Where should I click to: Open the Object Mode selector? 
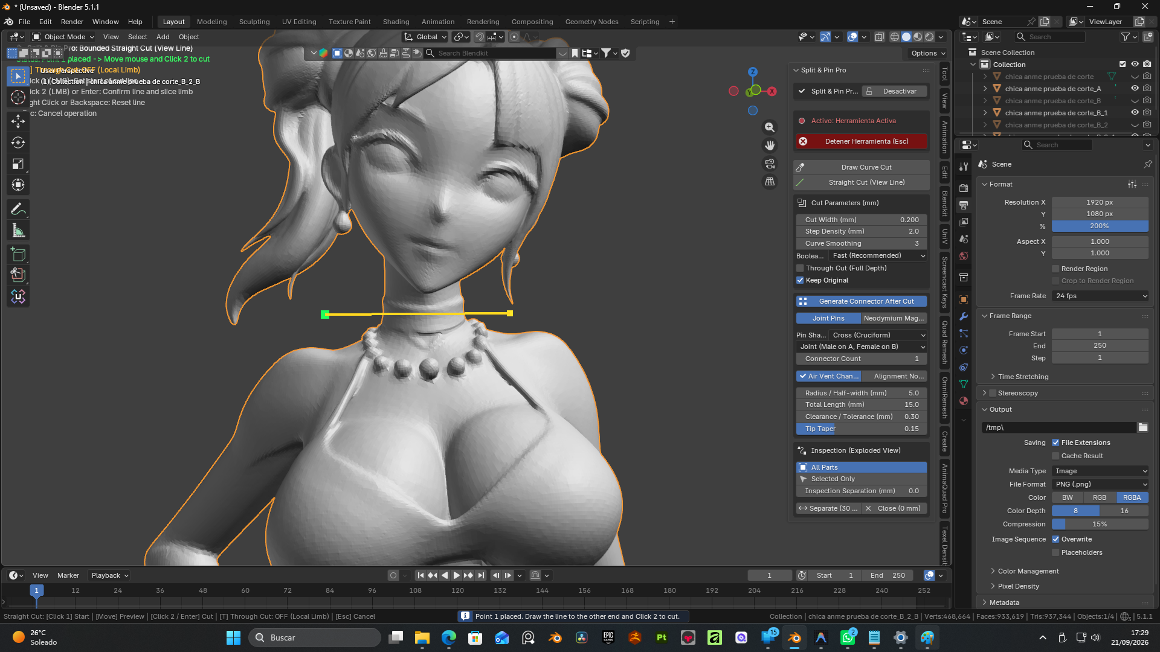(x=63, y=37)
